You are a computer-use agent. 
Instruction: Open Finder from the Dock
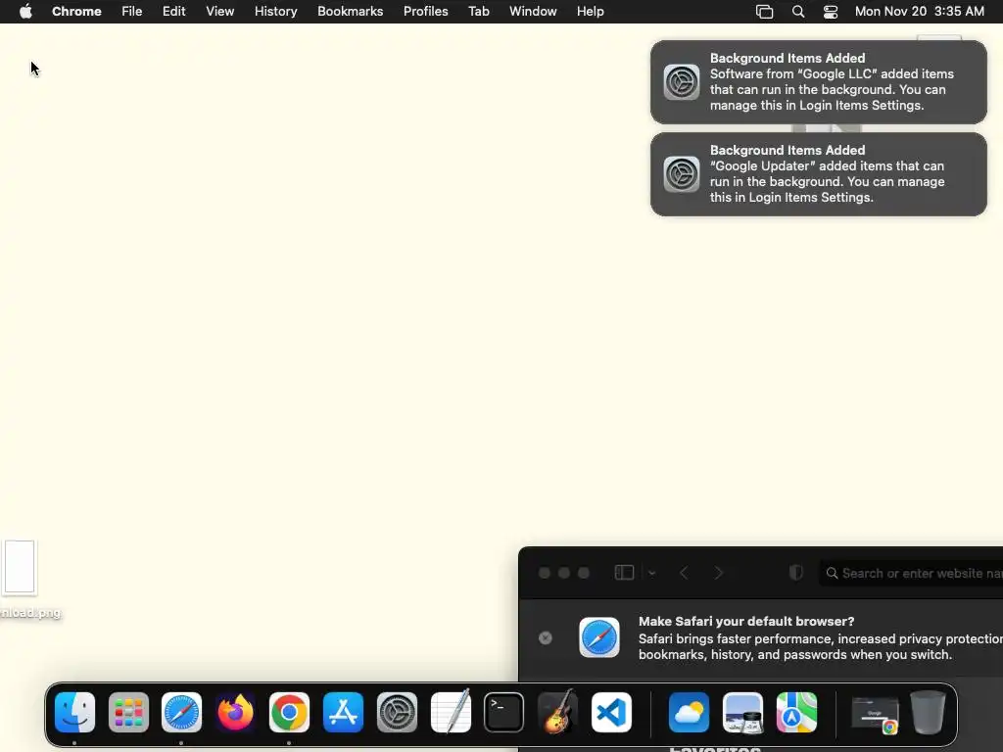[74, 713]
